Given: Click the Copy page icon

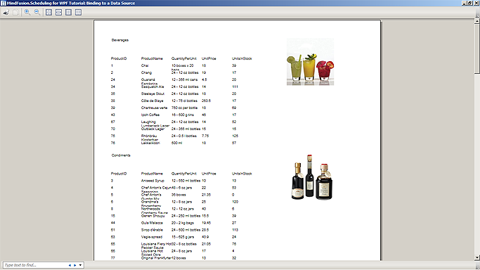Looking at the screenshot, I should click(15, 12).
